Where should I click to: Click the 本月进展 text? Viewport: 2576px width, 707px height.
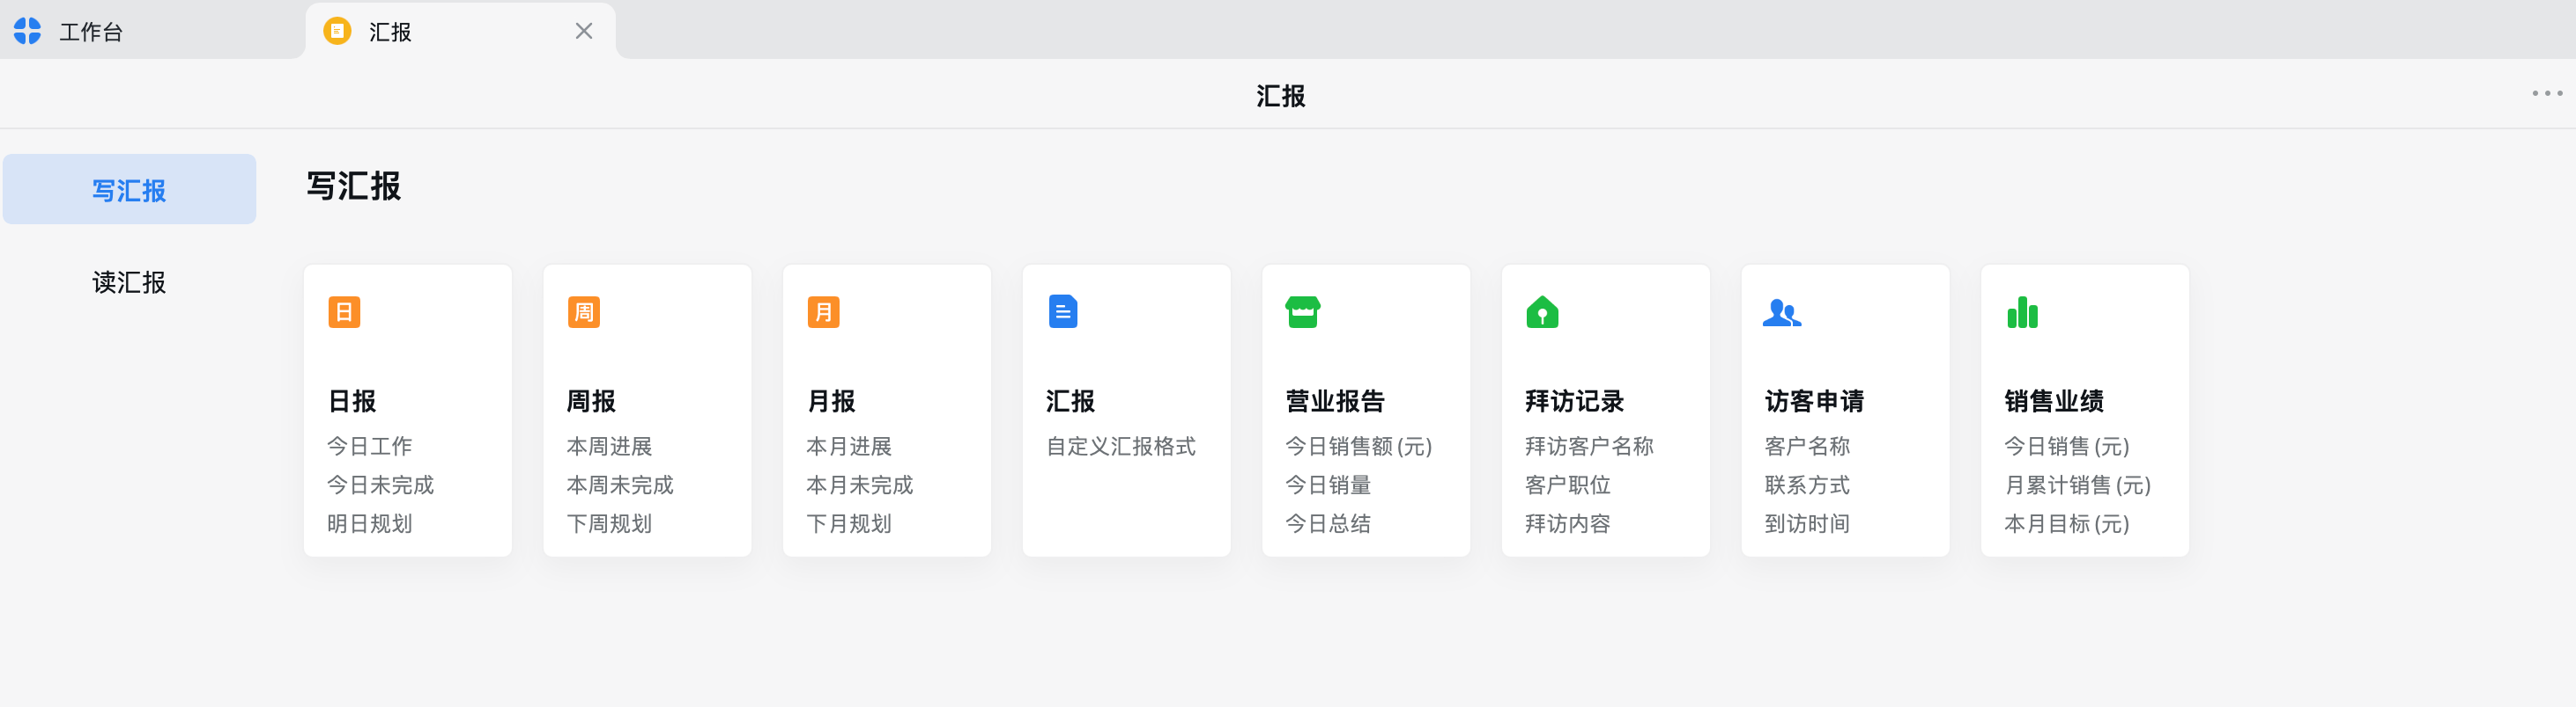tap(849, 445)
